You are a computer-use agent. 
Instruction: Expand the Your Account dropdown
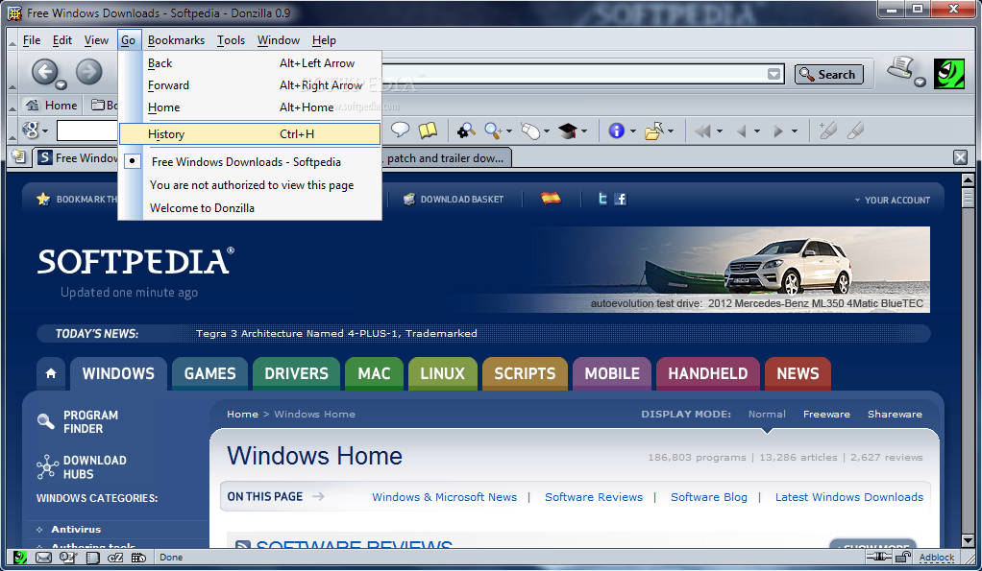coord(892,201)
